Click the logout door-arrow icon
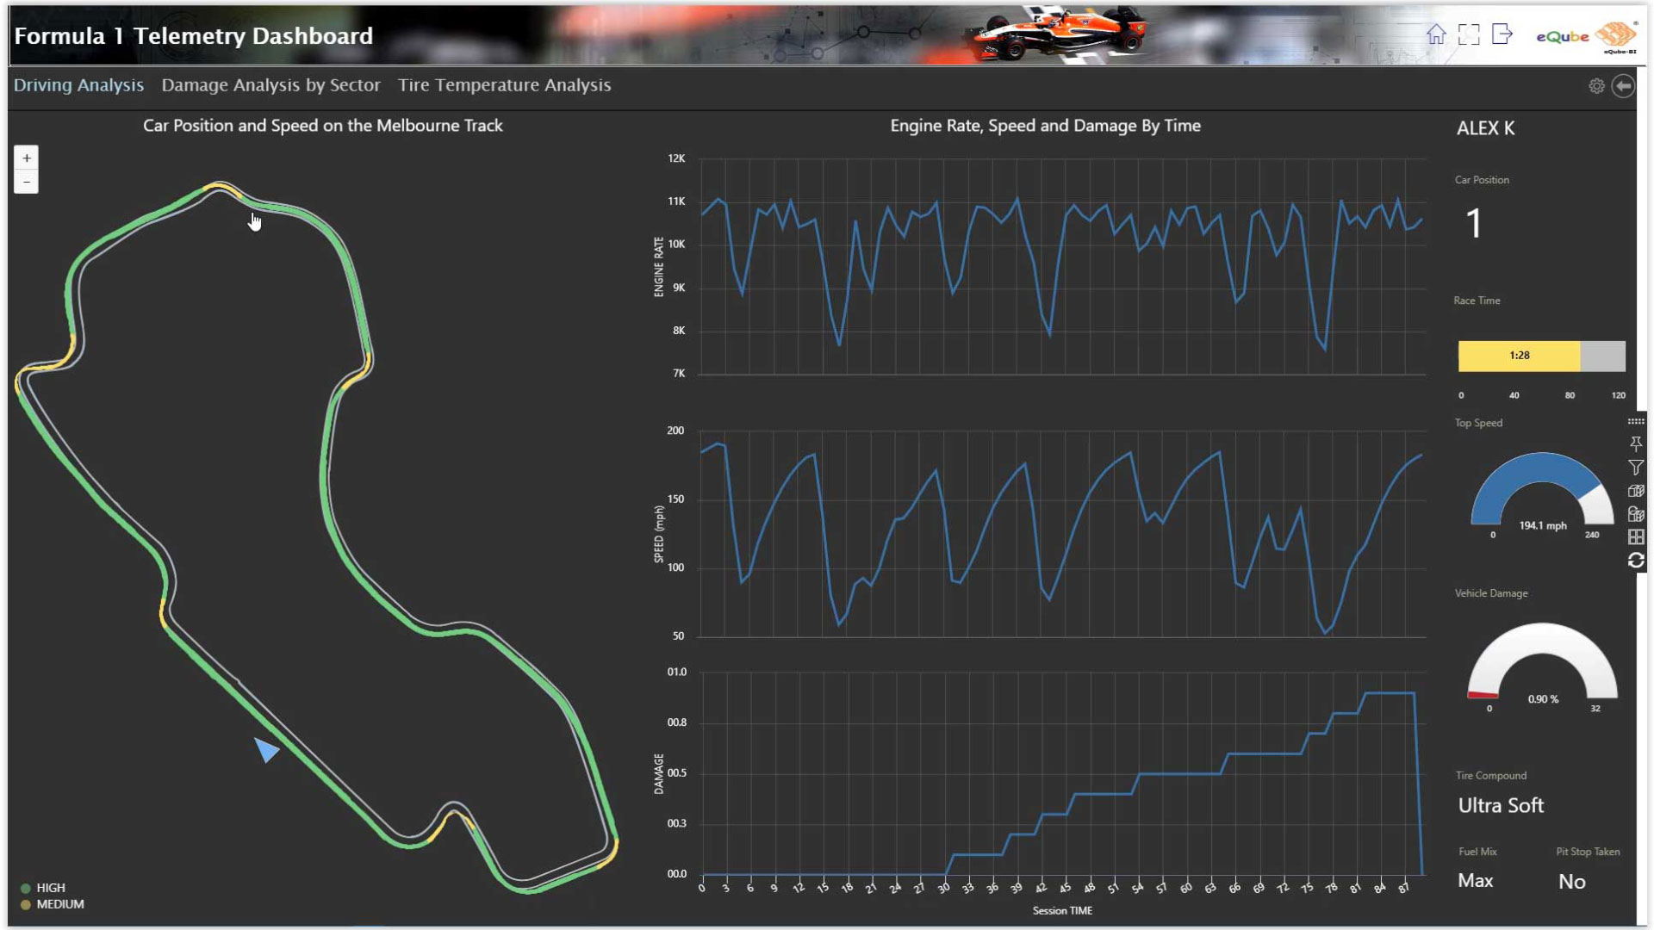 1502,34
